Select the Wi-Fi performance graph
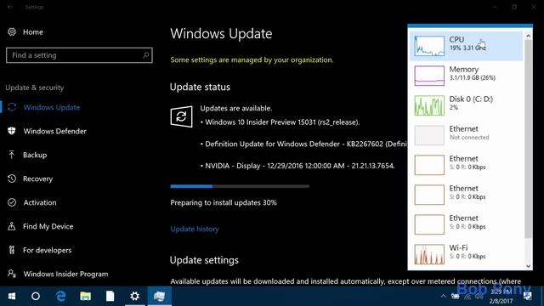The image size is (544, 306). [429, 254]
